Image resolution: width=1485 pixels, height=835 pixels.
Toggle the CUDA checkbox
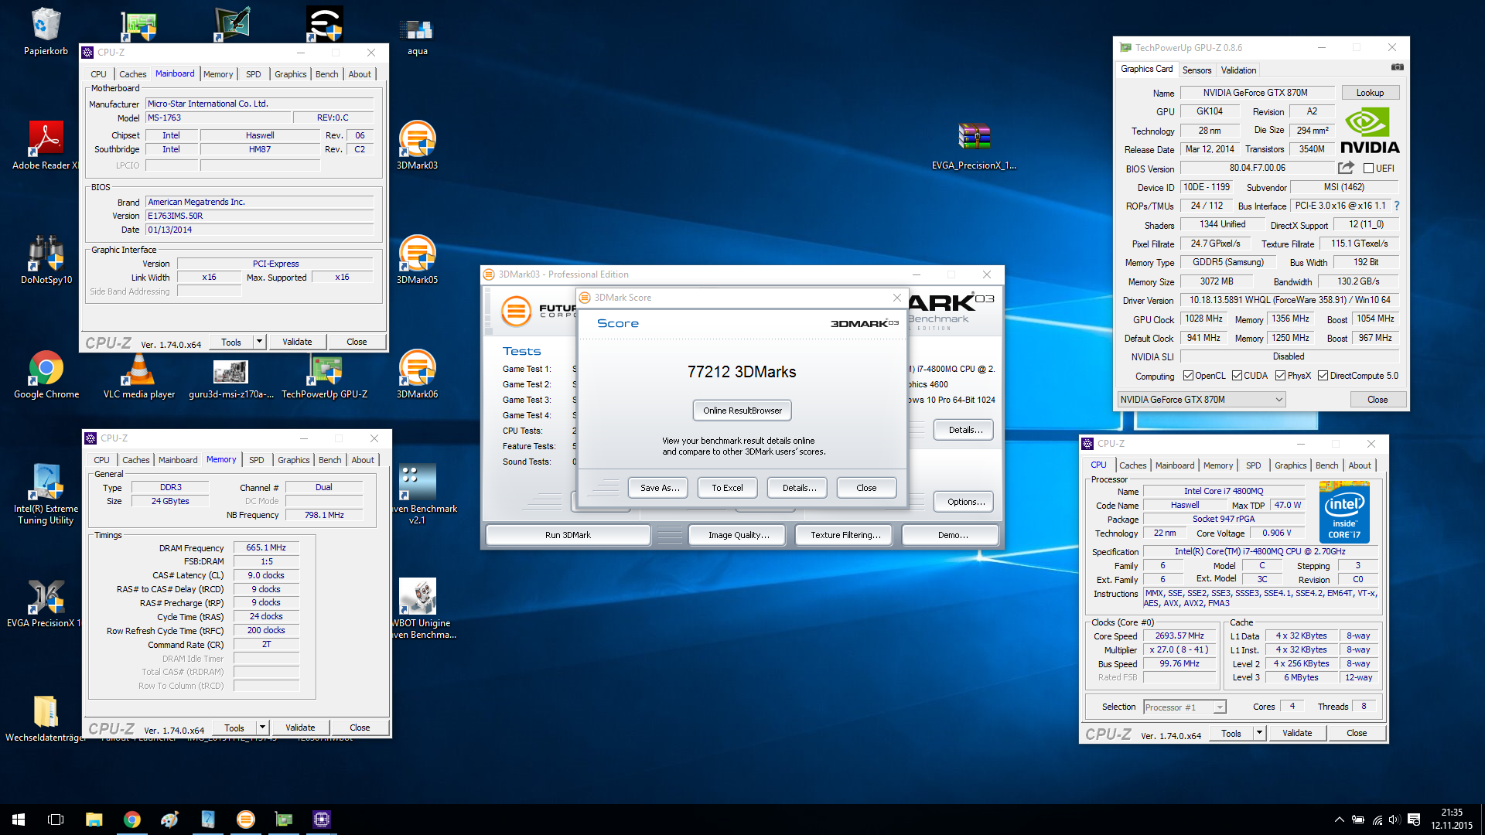point(1237,376)
